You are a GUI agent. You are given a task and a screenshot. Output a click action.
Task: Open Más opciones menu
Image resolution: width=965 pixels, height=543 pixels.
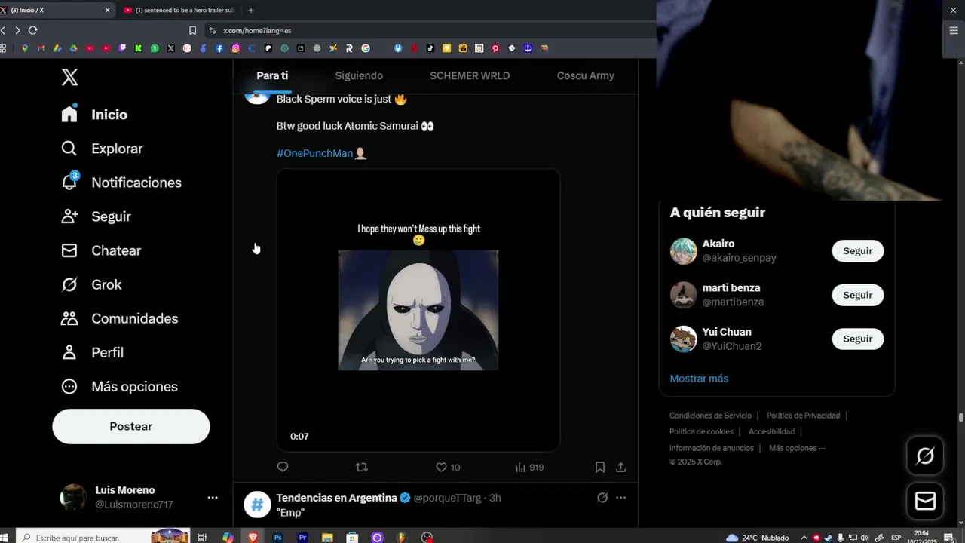tap(119, 386)
